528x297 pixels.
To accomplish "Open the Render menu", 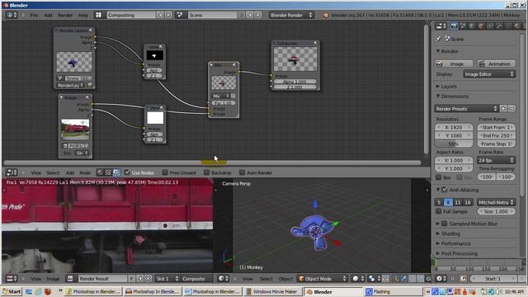I will click(x=65, y=15).
